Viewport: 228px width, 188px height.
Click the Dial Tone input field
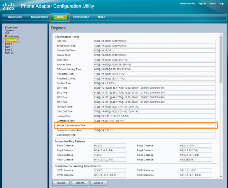pyautogui.click(x=154, y=41)
